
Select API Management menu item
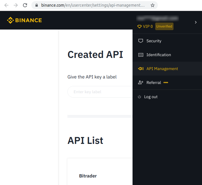(167, 69)
